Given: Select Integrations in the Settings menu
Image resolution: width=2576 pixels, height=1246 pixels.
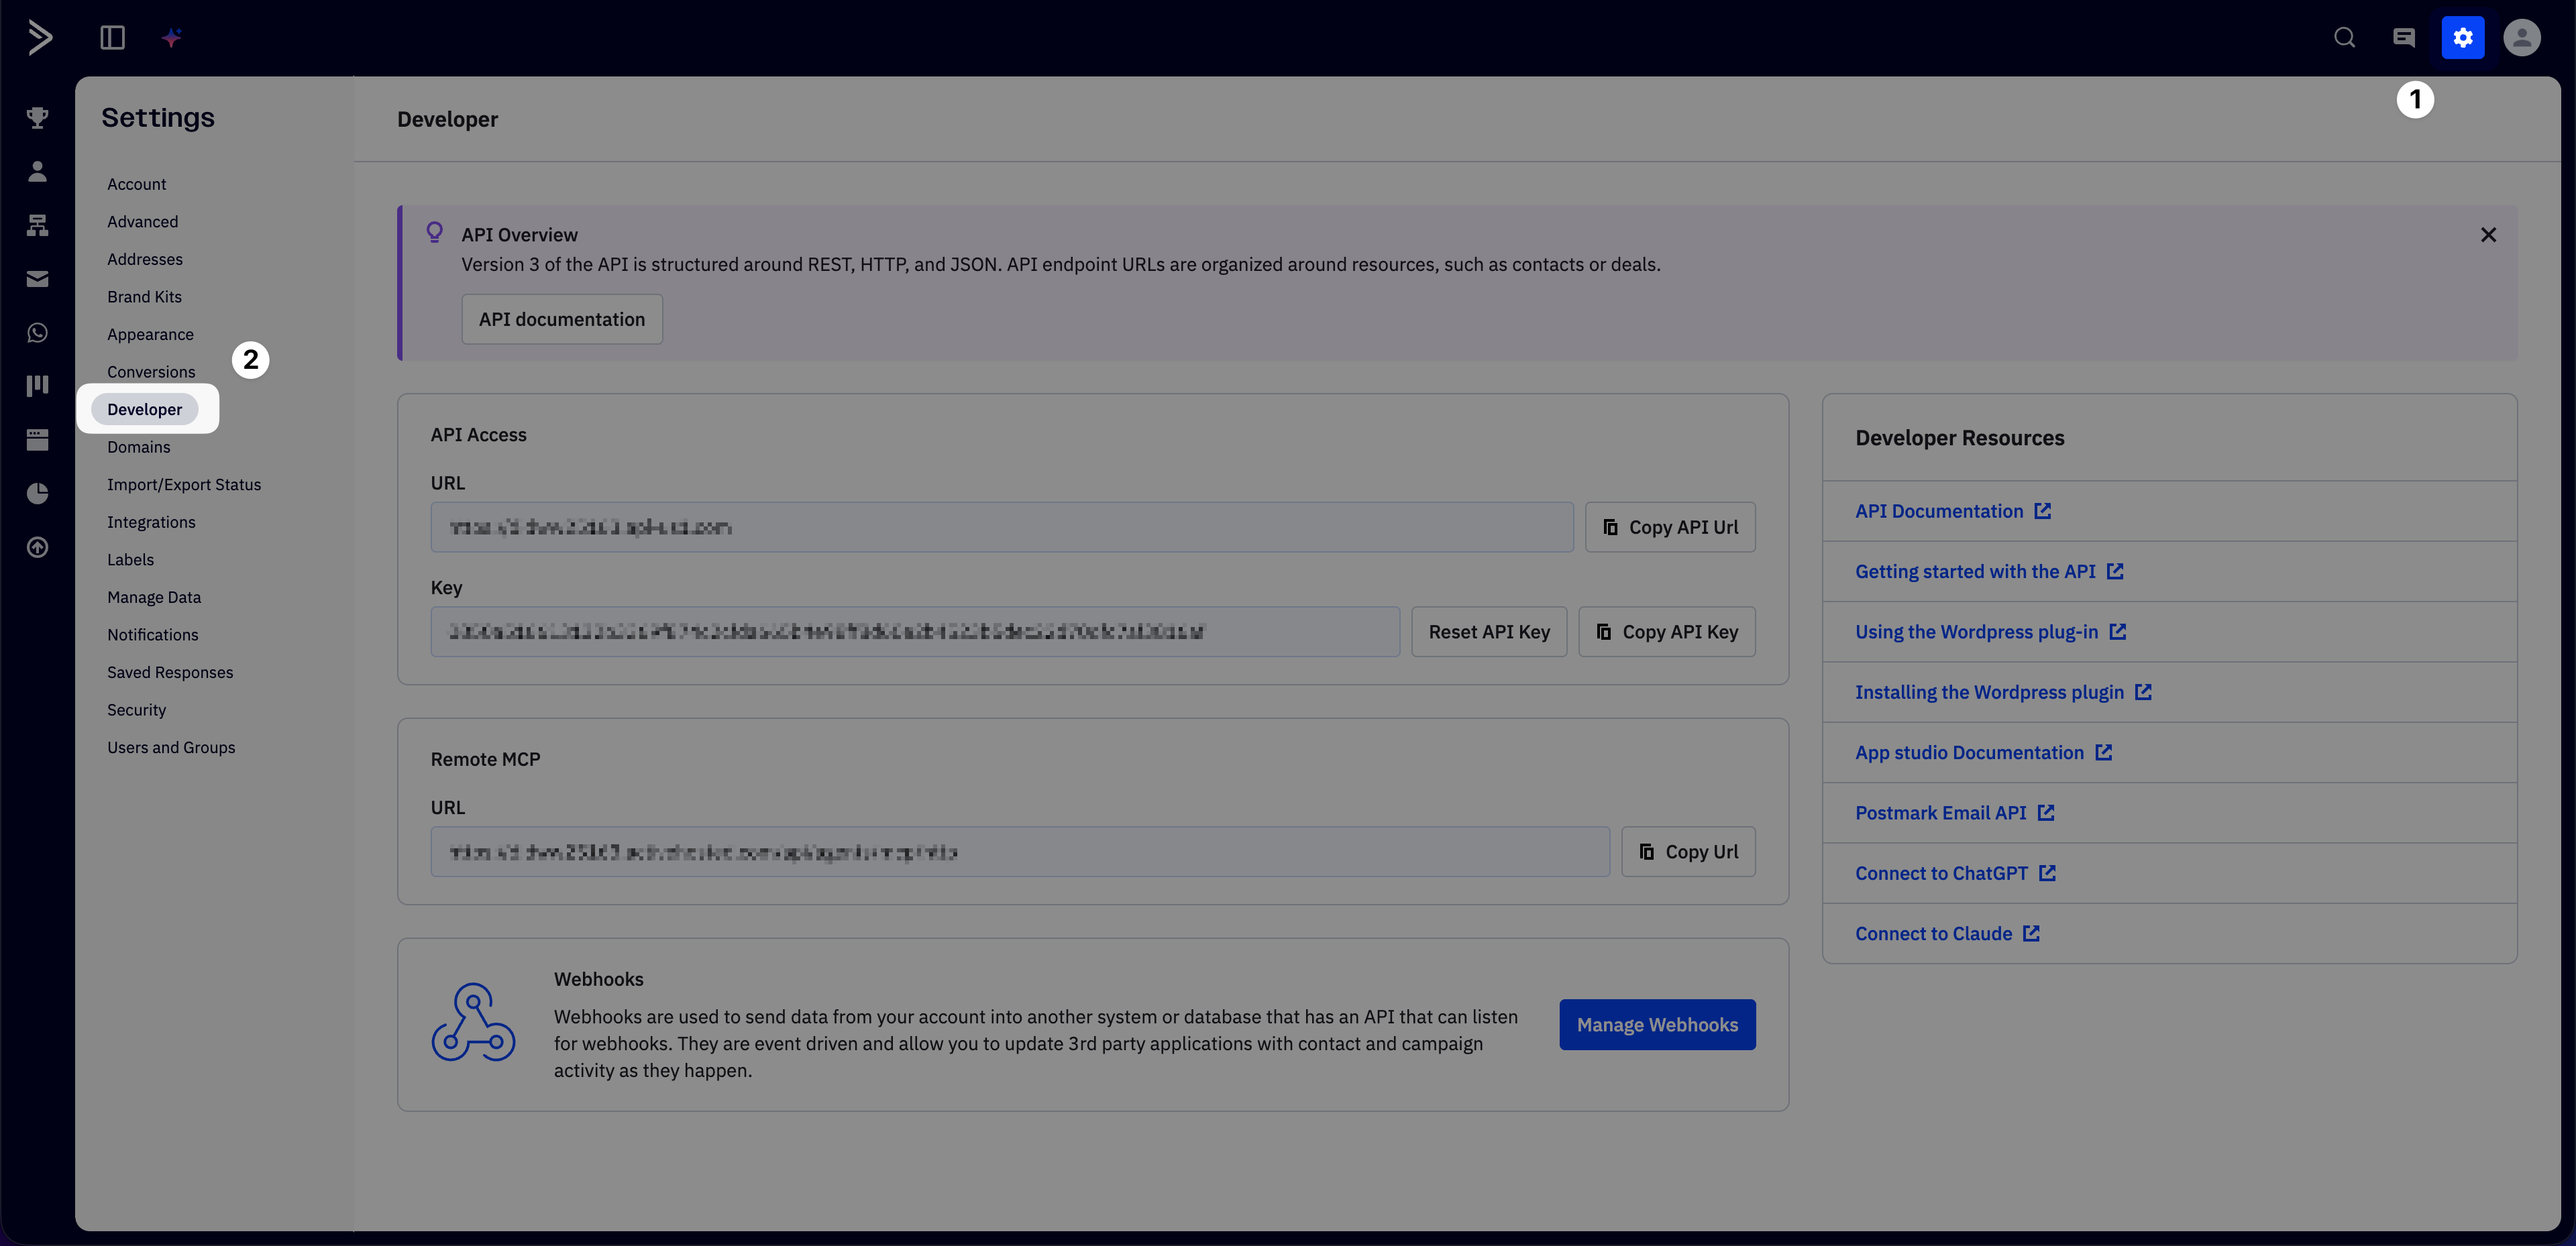Looking at the screenshot, I should (151, 522).
